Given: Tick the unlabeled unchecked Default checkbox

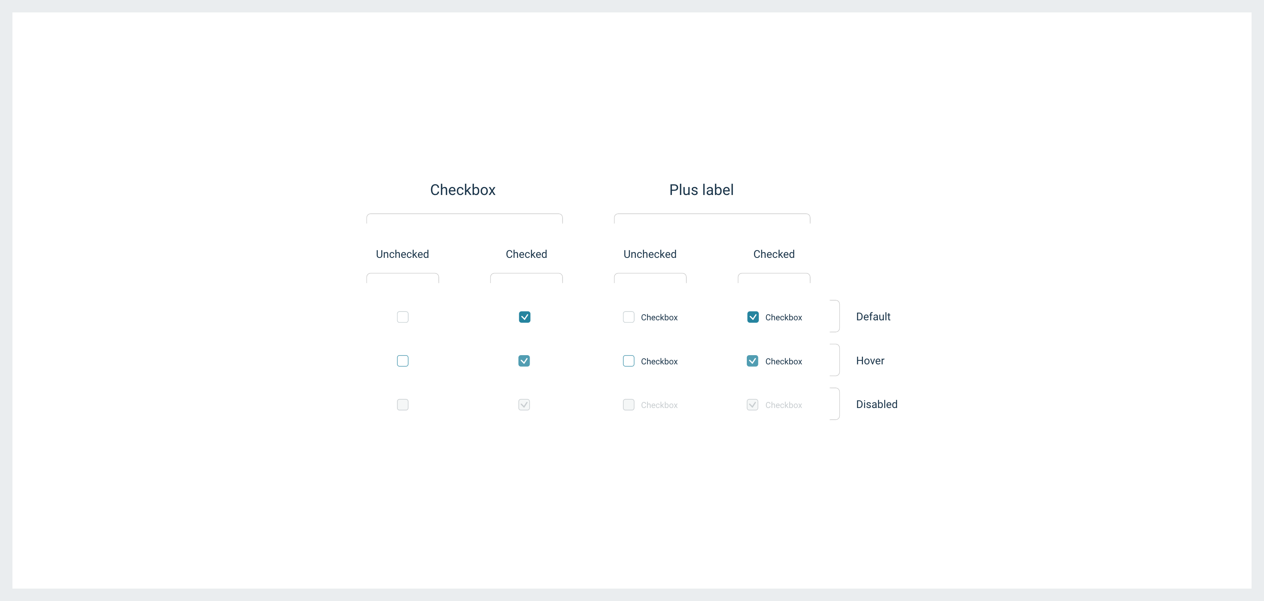Looking at the screenshot, I should (402, 317).
